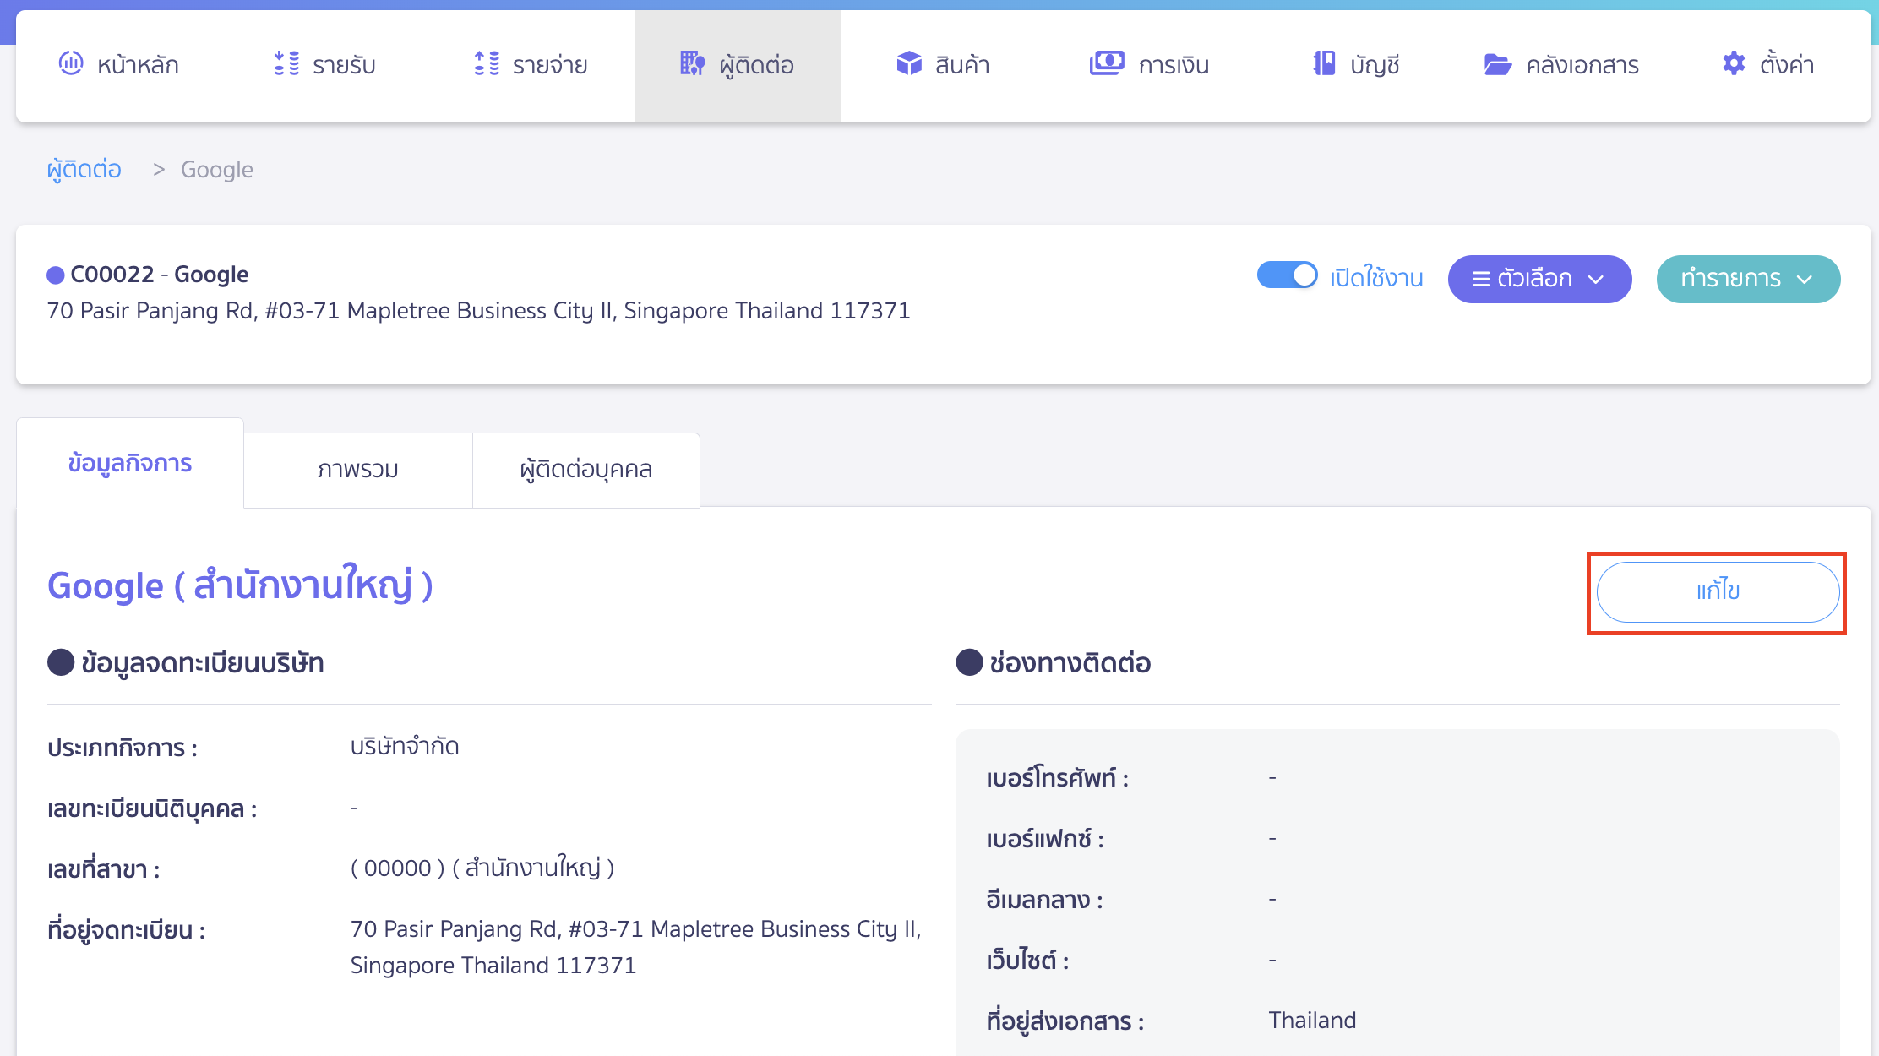Open the รายรับ menu
The image size is (1879, 1056).
(324, 65)
